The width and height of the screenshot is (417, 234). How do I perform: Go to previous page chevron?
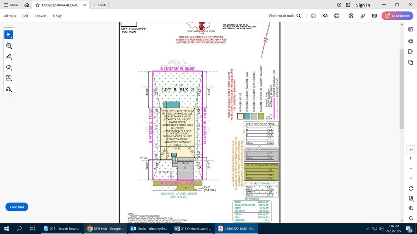[411, 169]
